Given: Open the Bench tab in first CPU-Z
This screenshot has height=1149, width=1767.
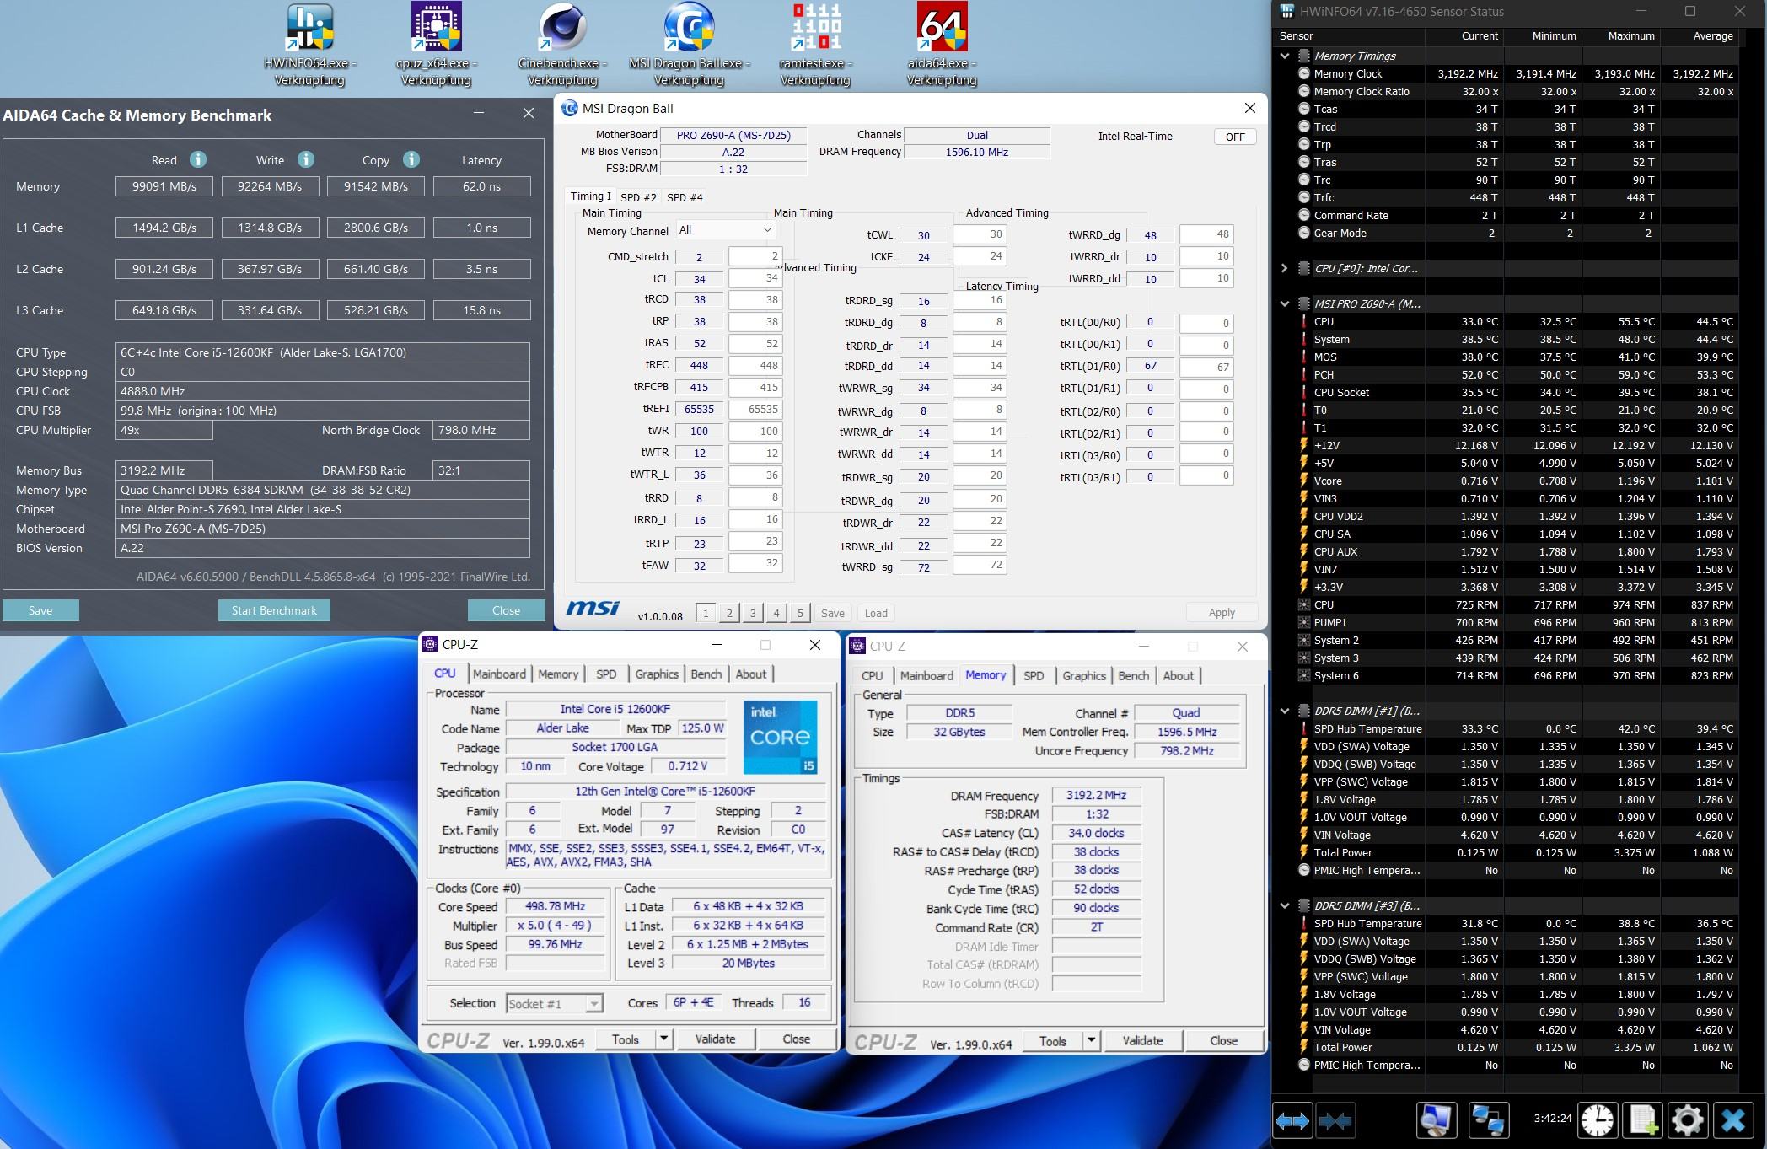Looking at the screenshot, I should (706, 674).
